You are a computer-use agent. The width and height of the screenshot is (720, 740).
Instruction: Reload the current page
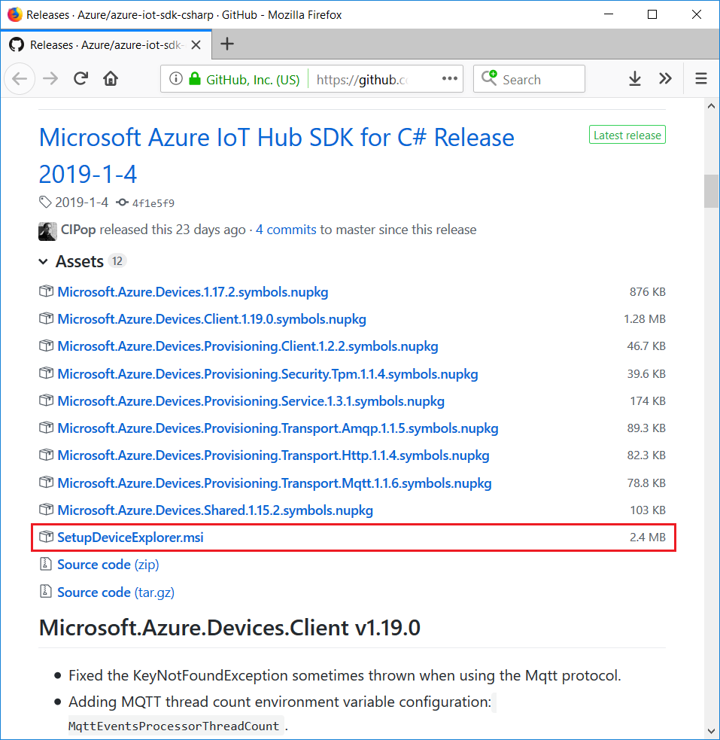81,78
